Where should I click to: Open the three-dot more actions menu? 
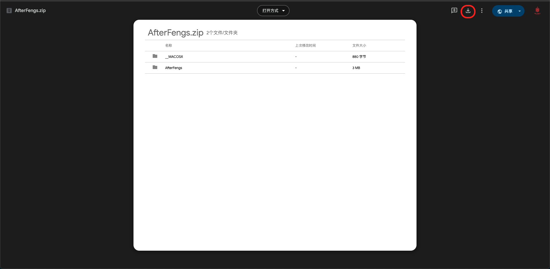pyautogui.click(x=482, y=11)
